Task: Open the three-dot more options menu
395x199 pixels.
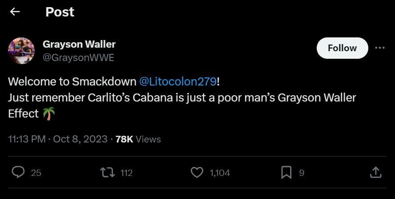Action: click(379, 48)
